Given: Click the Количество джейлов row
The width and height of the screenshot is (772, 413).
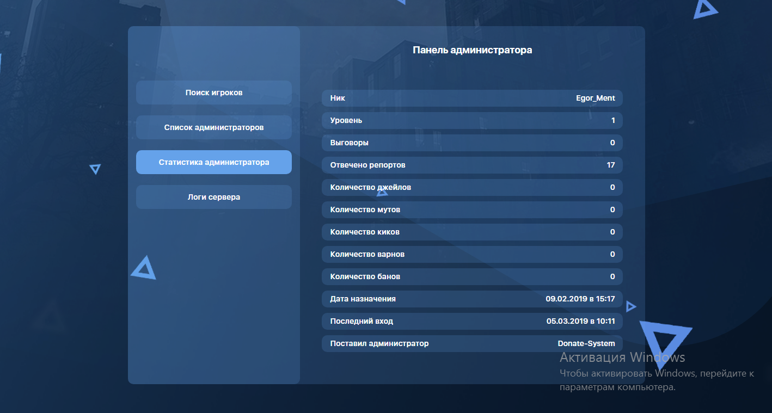Looking at the screenshot, I should click(472, 187).
